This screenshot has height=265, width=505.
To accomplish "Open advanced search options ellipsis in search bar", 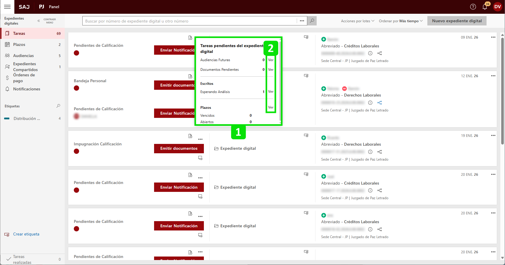I will (302, 21).
